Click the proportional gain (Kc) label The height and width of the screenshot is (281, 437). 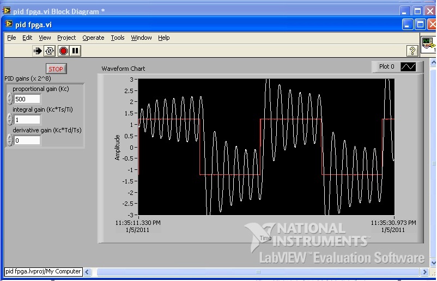coord(41,89)
